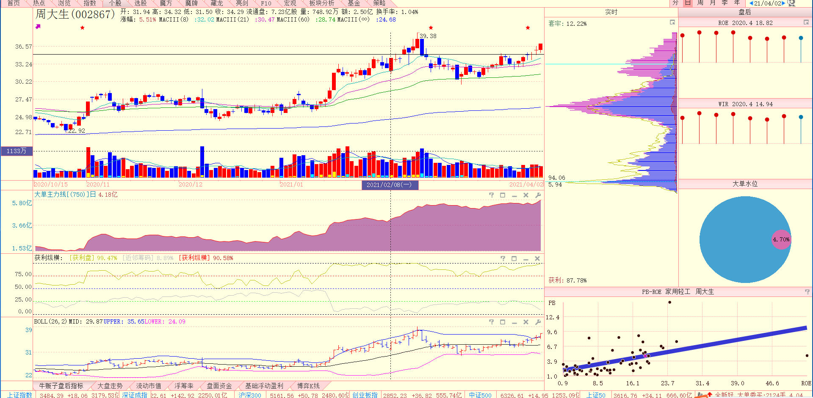Open settings wrench of 大单主力线 panel

coord(538,195)
